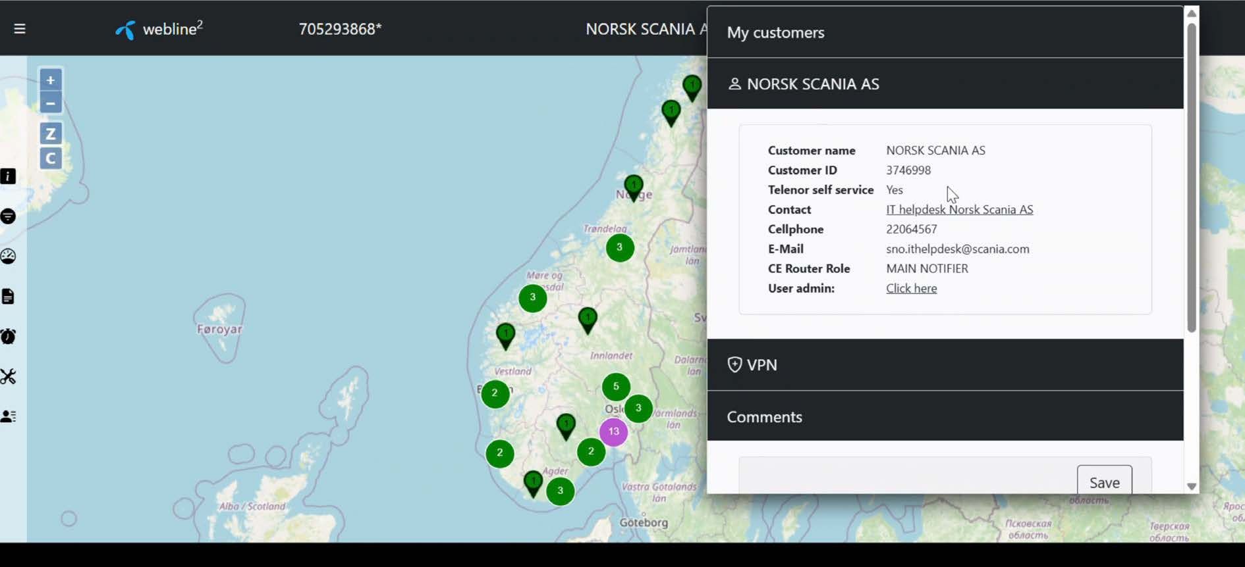The image size is (1245, 567).
Task: Click cluster marker 3 near Møre og Romsdal
Action: tap(533, 297)
